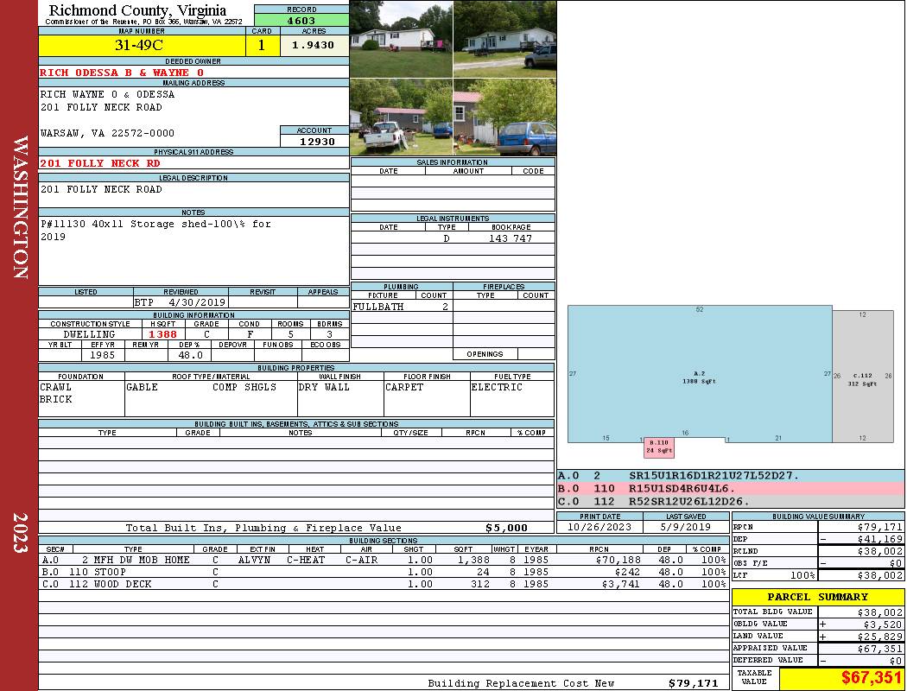The width and height of the screenshot is (907, 691).
Task: Select the bottom-left photo with white pickup
Action: click(x=401, y=117)
